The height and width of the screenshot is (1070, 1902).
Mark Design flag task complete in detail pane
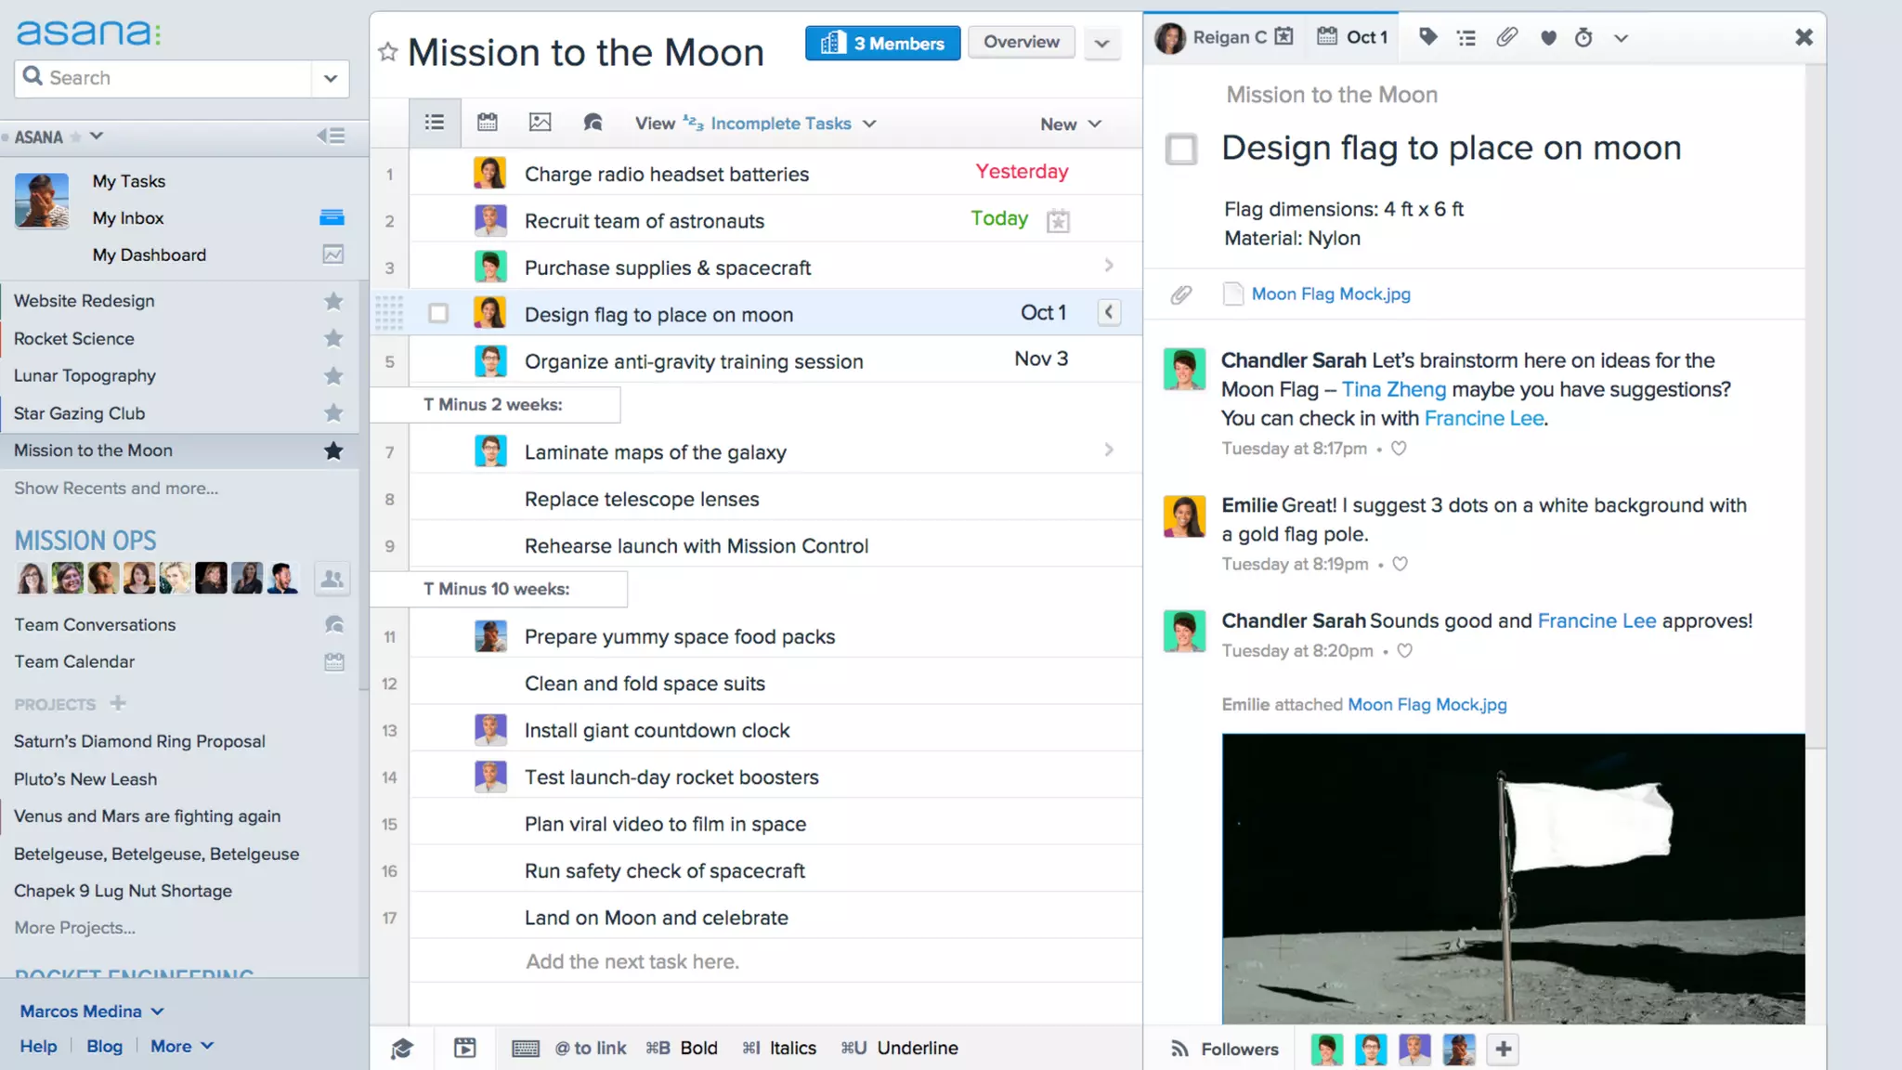[1181, 149]
